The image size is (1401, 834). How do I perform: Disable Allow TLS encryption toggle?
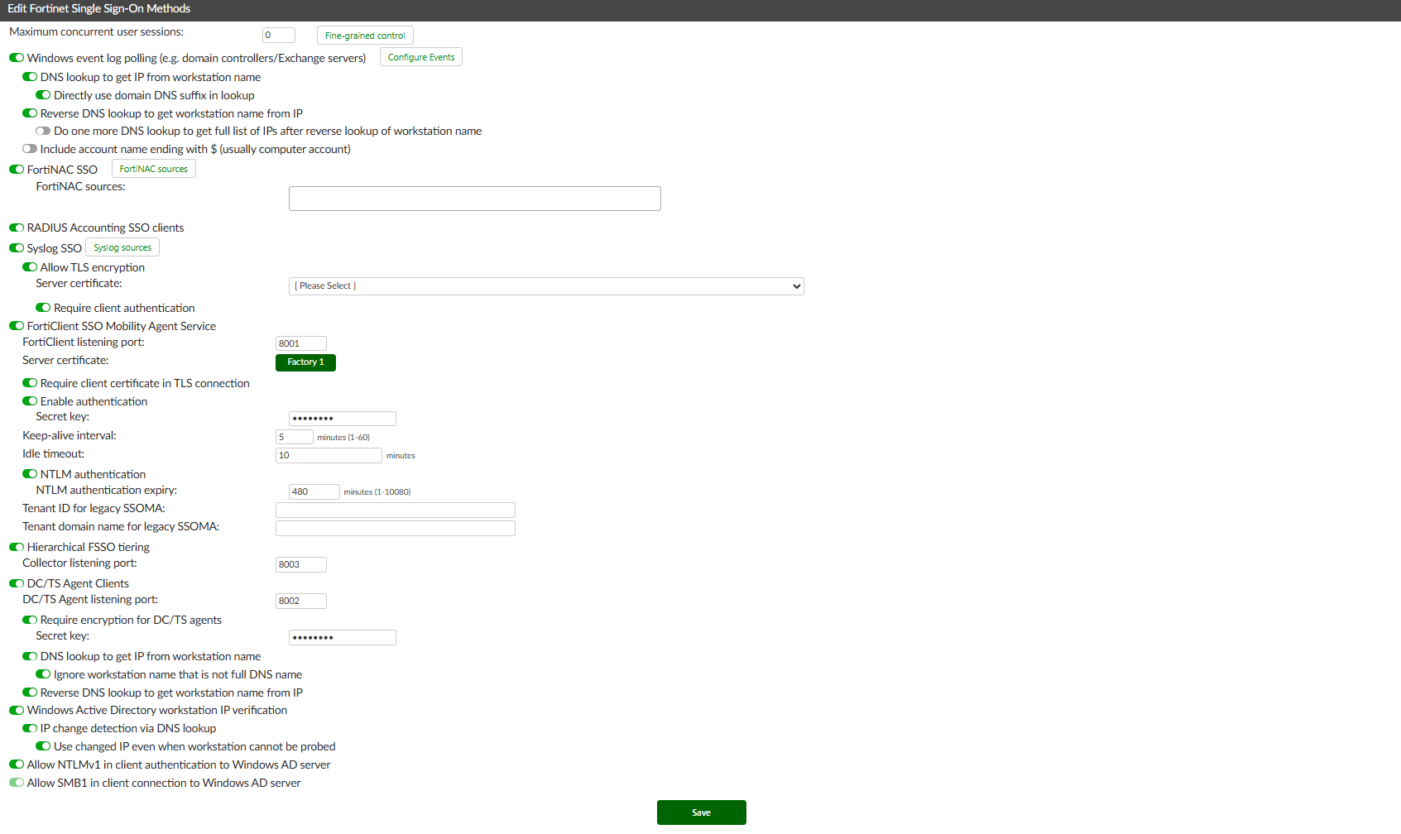click(30, 267)
